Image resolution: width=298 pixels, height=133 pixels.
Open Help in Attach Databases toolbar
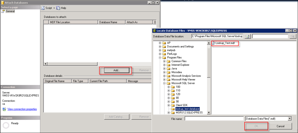(x=61, y=8)
